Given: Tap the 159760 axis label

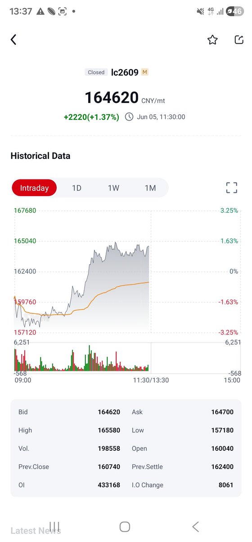Looking at the screenshot, I should (25, 302).
